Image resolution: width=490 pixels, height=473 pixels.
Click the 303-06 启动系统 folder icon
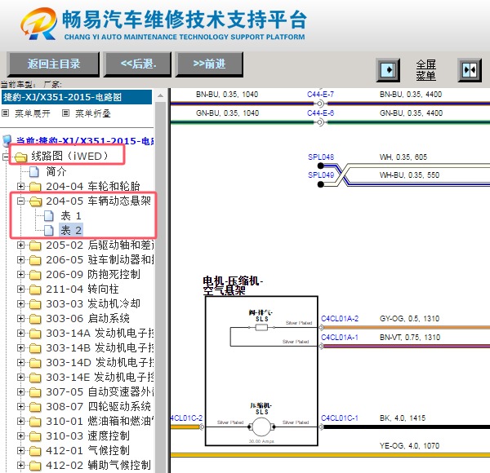(x=35, y=319)
